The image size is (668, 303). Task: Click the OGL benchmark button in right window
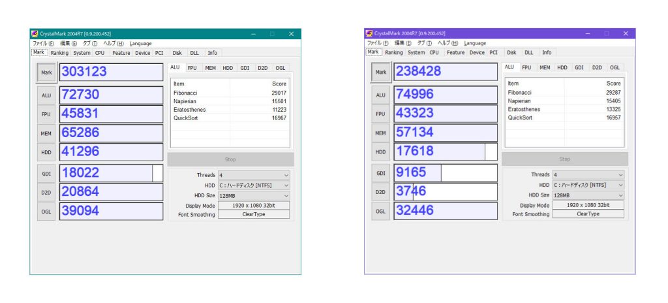tap(381, 211)
